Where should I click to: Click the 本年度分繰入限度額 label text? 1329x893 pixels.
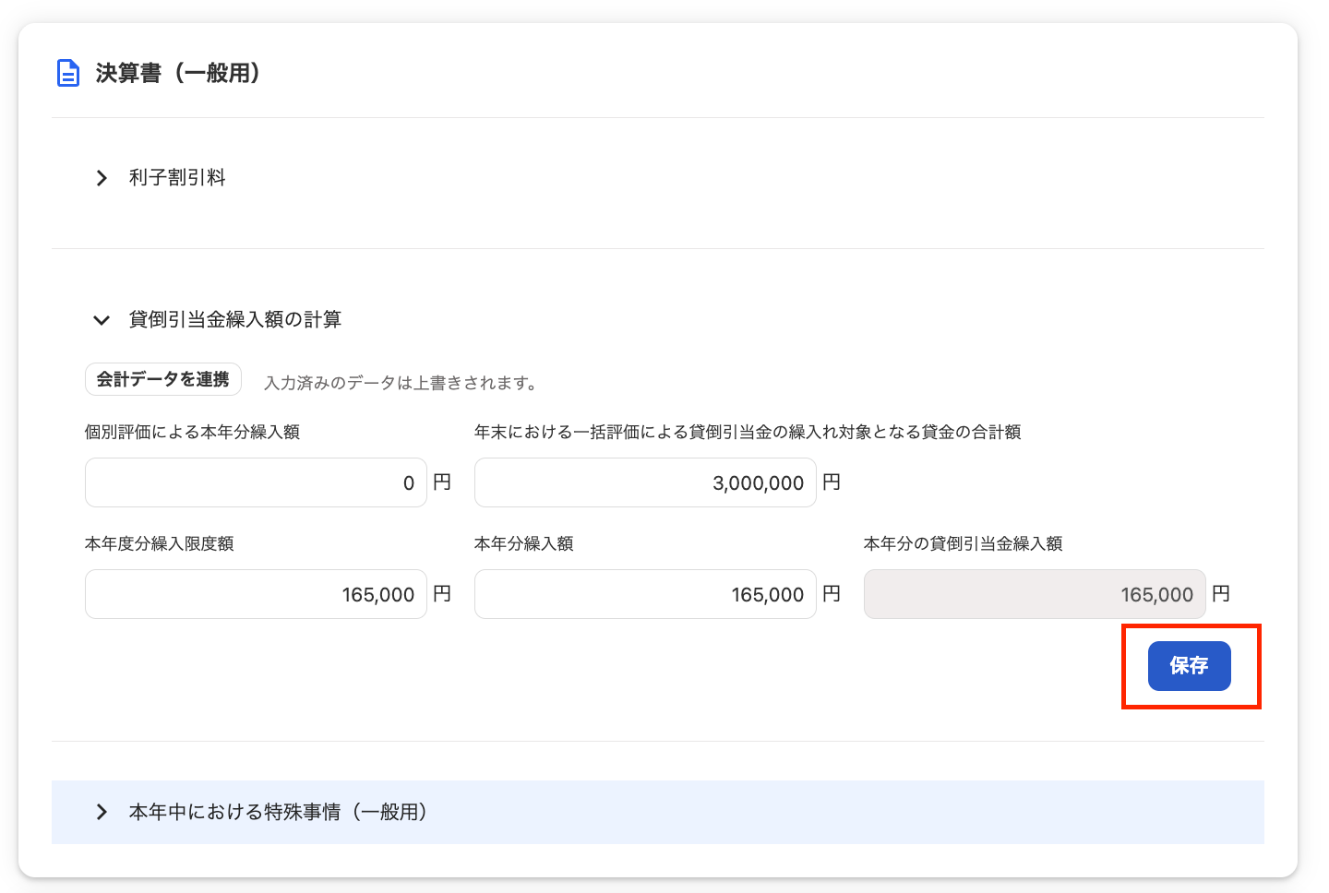tap(159, 543)
